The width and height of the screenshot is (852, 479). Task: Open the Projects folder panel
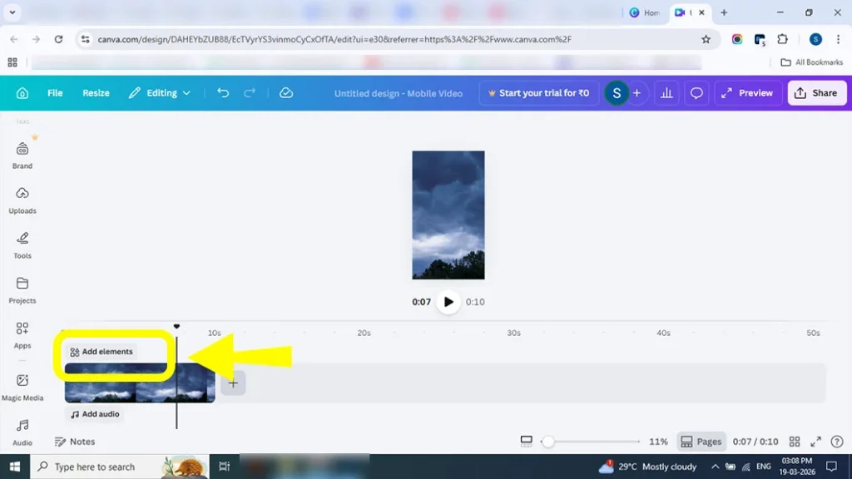(x=22, y=289)
